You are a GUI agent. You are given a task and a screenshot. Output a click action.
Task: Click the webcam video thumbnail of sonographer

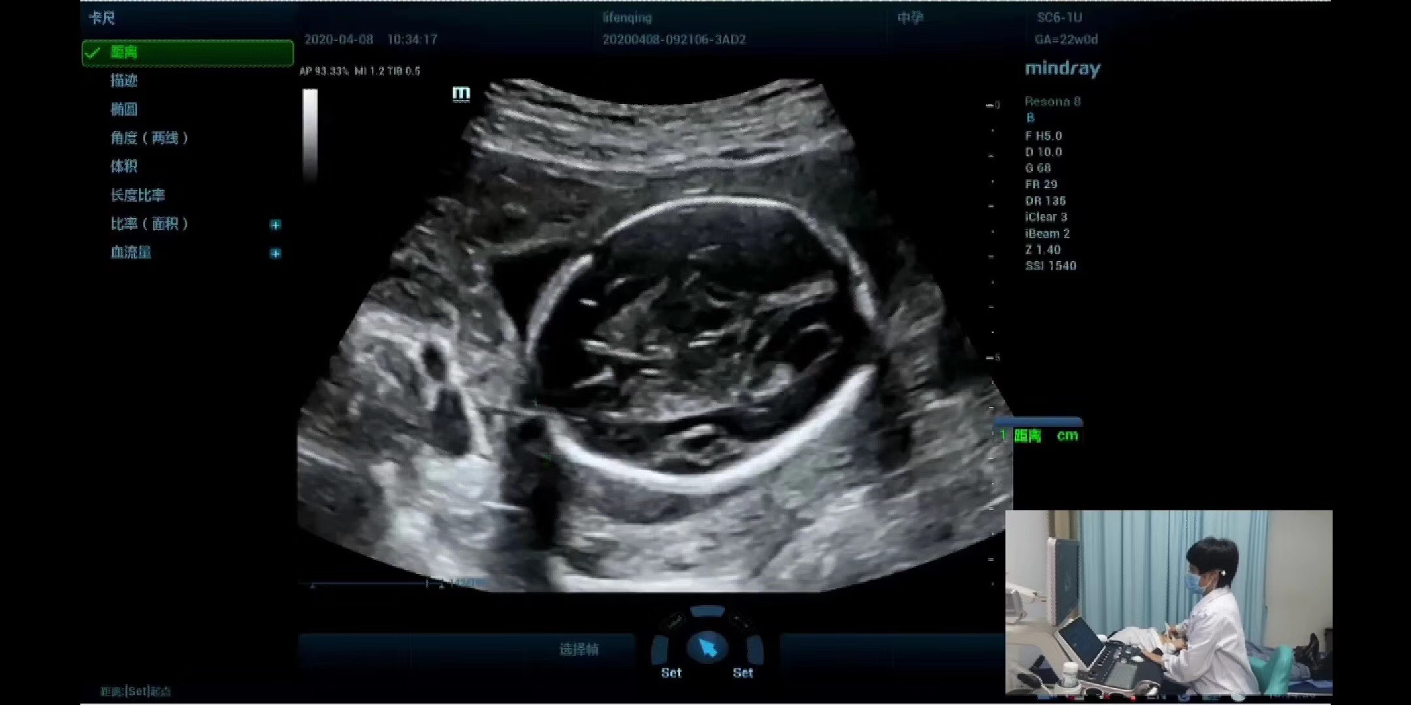pyautogui.click(x=1168, y=602)
